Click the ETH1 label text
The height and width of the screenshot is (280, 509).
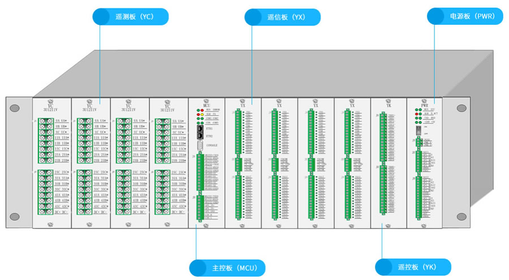(x=209, y=129)
